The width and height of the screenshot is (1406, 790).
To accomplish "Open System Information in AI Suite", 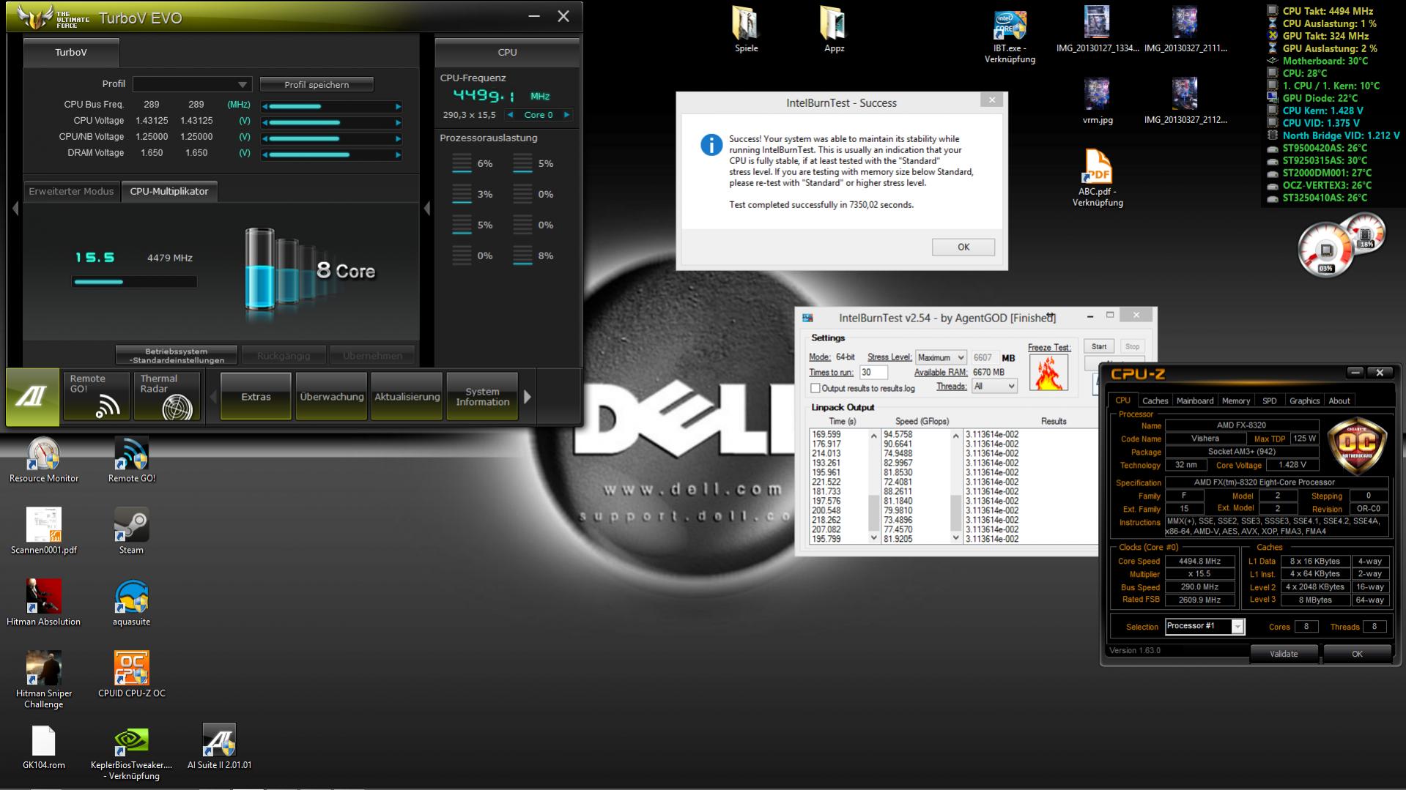I will (482, 396).
